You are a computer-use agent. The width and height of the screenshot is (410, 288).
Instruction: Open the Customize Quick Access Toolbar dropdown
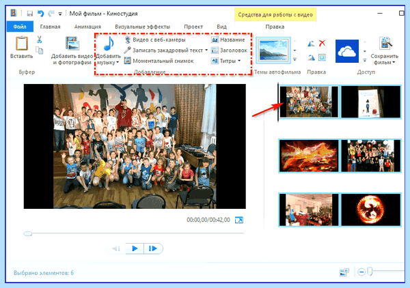[60, 14]
